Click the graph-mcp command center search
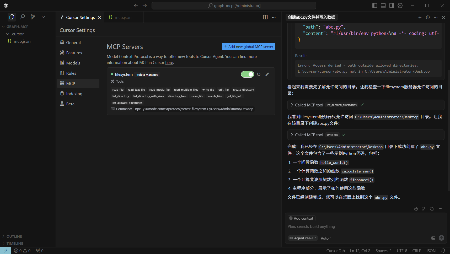Viewport: 450px width, 254px height. [234, 6]
